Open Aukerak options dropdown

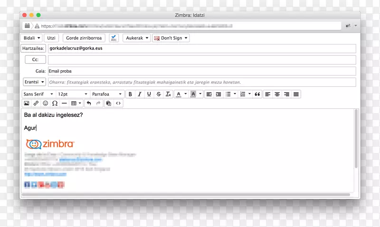[x=137, y=38]
